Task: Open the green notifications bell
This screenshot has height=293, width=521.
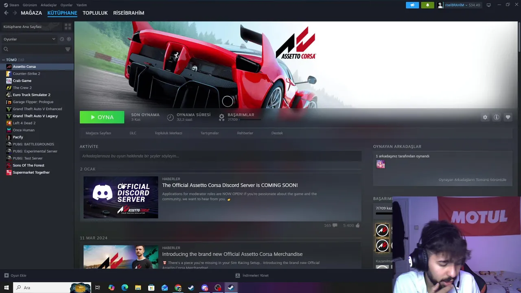Action: (x=427, y=5)
